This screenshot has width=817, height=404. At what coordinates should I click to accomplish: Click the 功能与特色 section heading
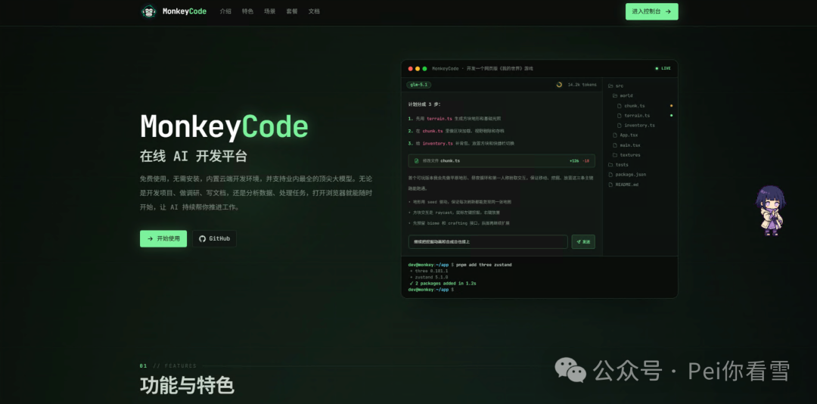(x=187, y=386)
